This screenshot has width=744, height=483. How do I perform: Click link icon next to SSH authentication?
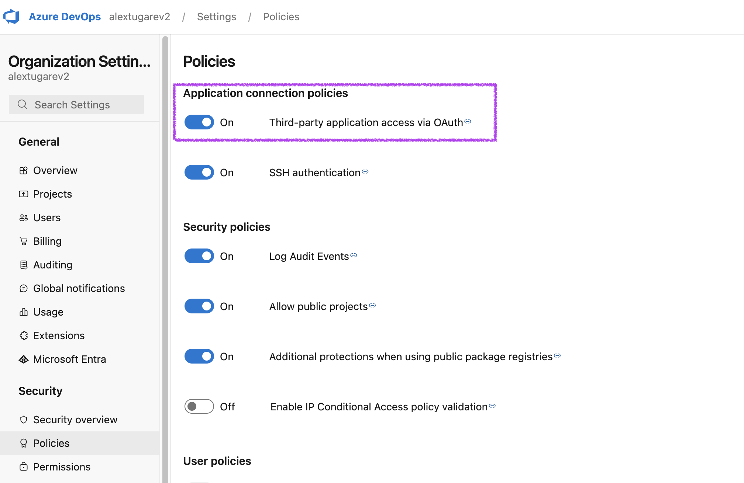click(365, 171)
